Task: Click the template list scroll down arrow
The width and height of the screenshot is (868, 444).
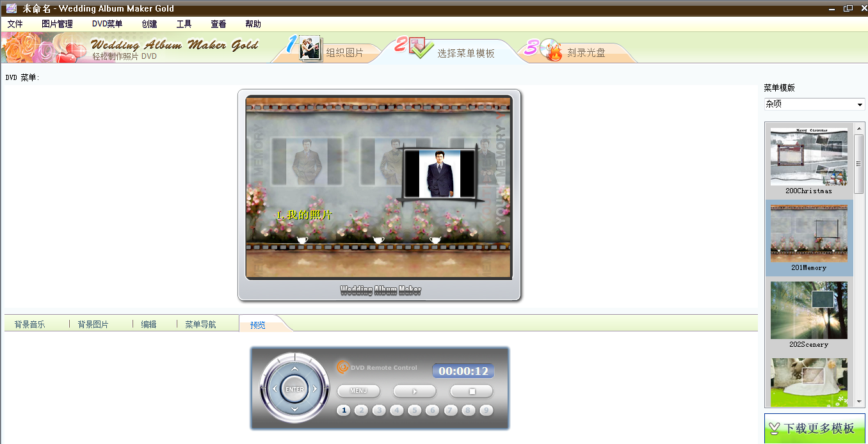Action: click(x=860, y=402)
